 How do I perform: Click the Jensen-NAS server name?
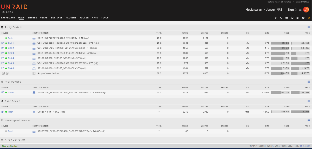(x=274, y=10)
